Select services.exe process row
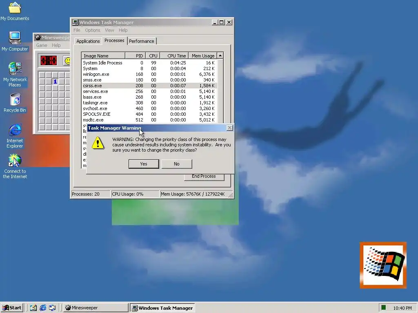 click(x=149, y=92)
